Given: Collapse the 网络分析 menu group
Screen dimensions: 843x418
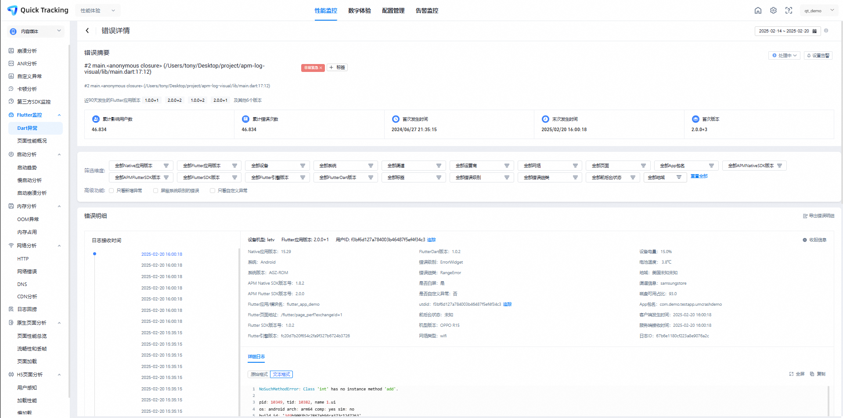Looking at the screenshot, I should [x=59, y=246].
